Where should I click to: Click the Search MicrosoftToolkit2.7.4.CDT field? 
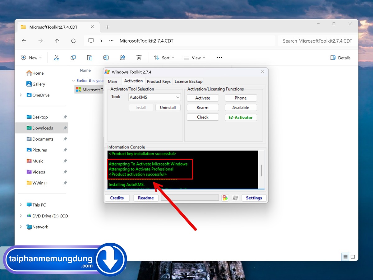pos(317,41)
